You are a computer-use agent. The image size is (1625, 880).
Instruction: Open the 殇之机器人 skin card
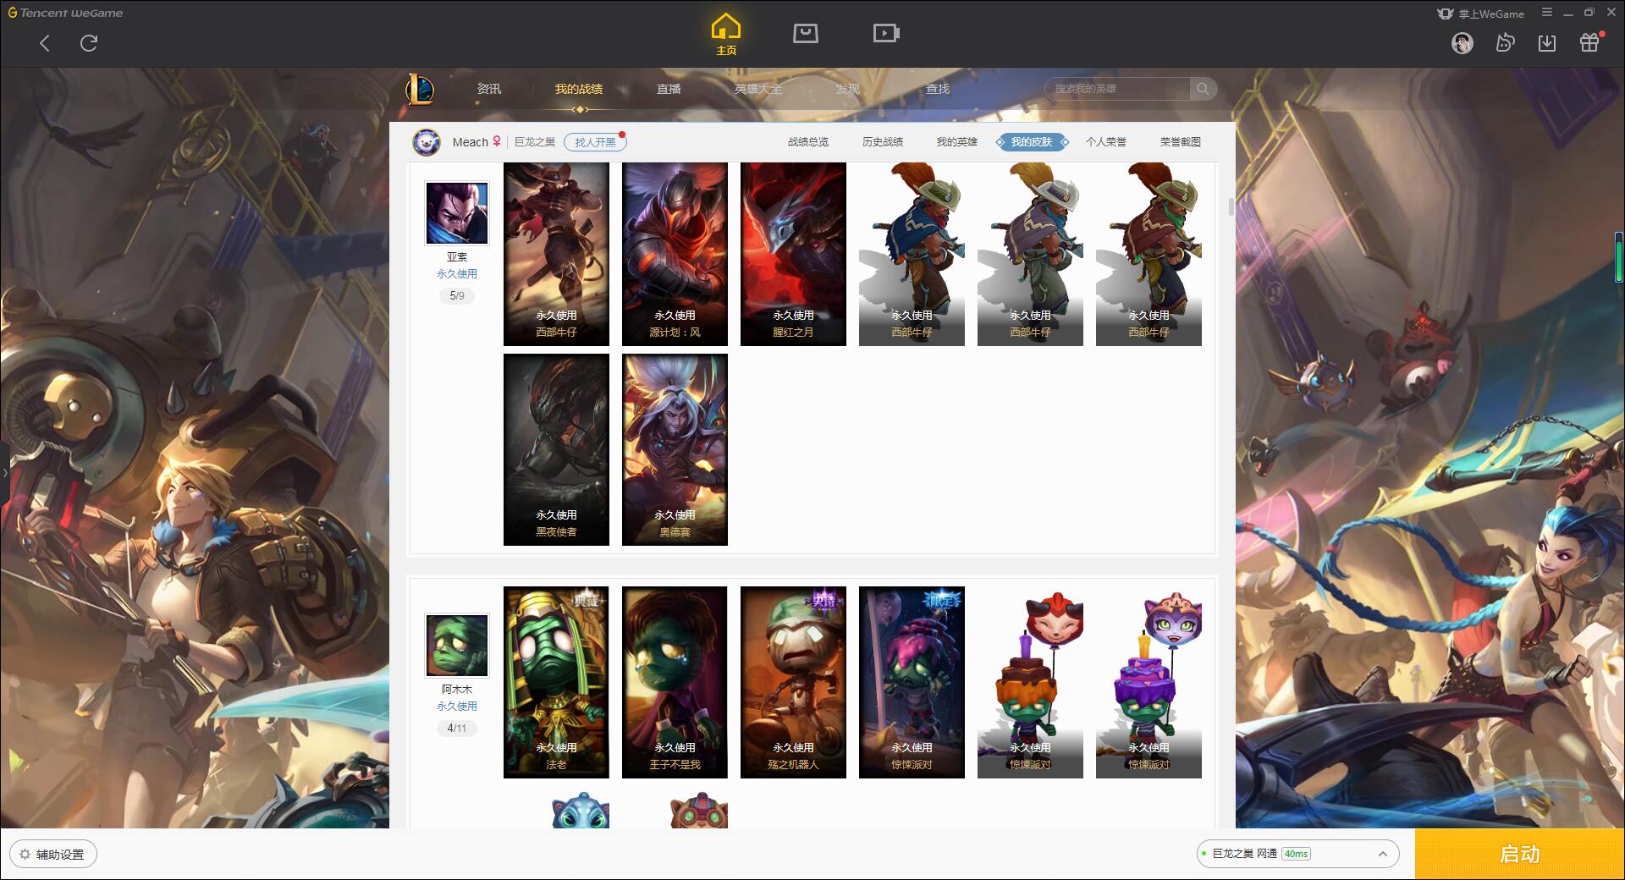[793, 682]
